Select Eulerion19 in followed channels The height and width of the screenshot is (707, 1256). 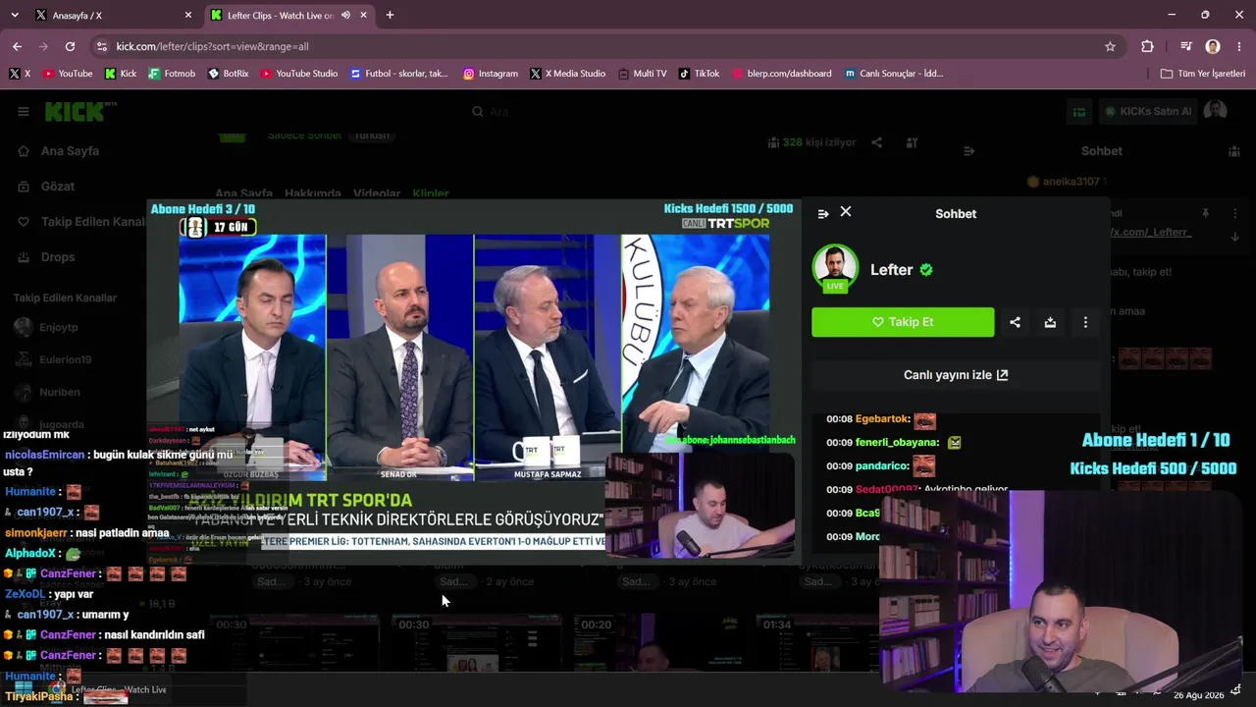65,359
